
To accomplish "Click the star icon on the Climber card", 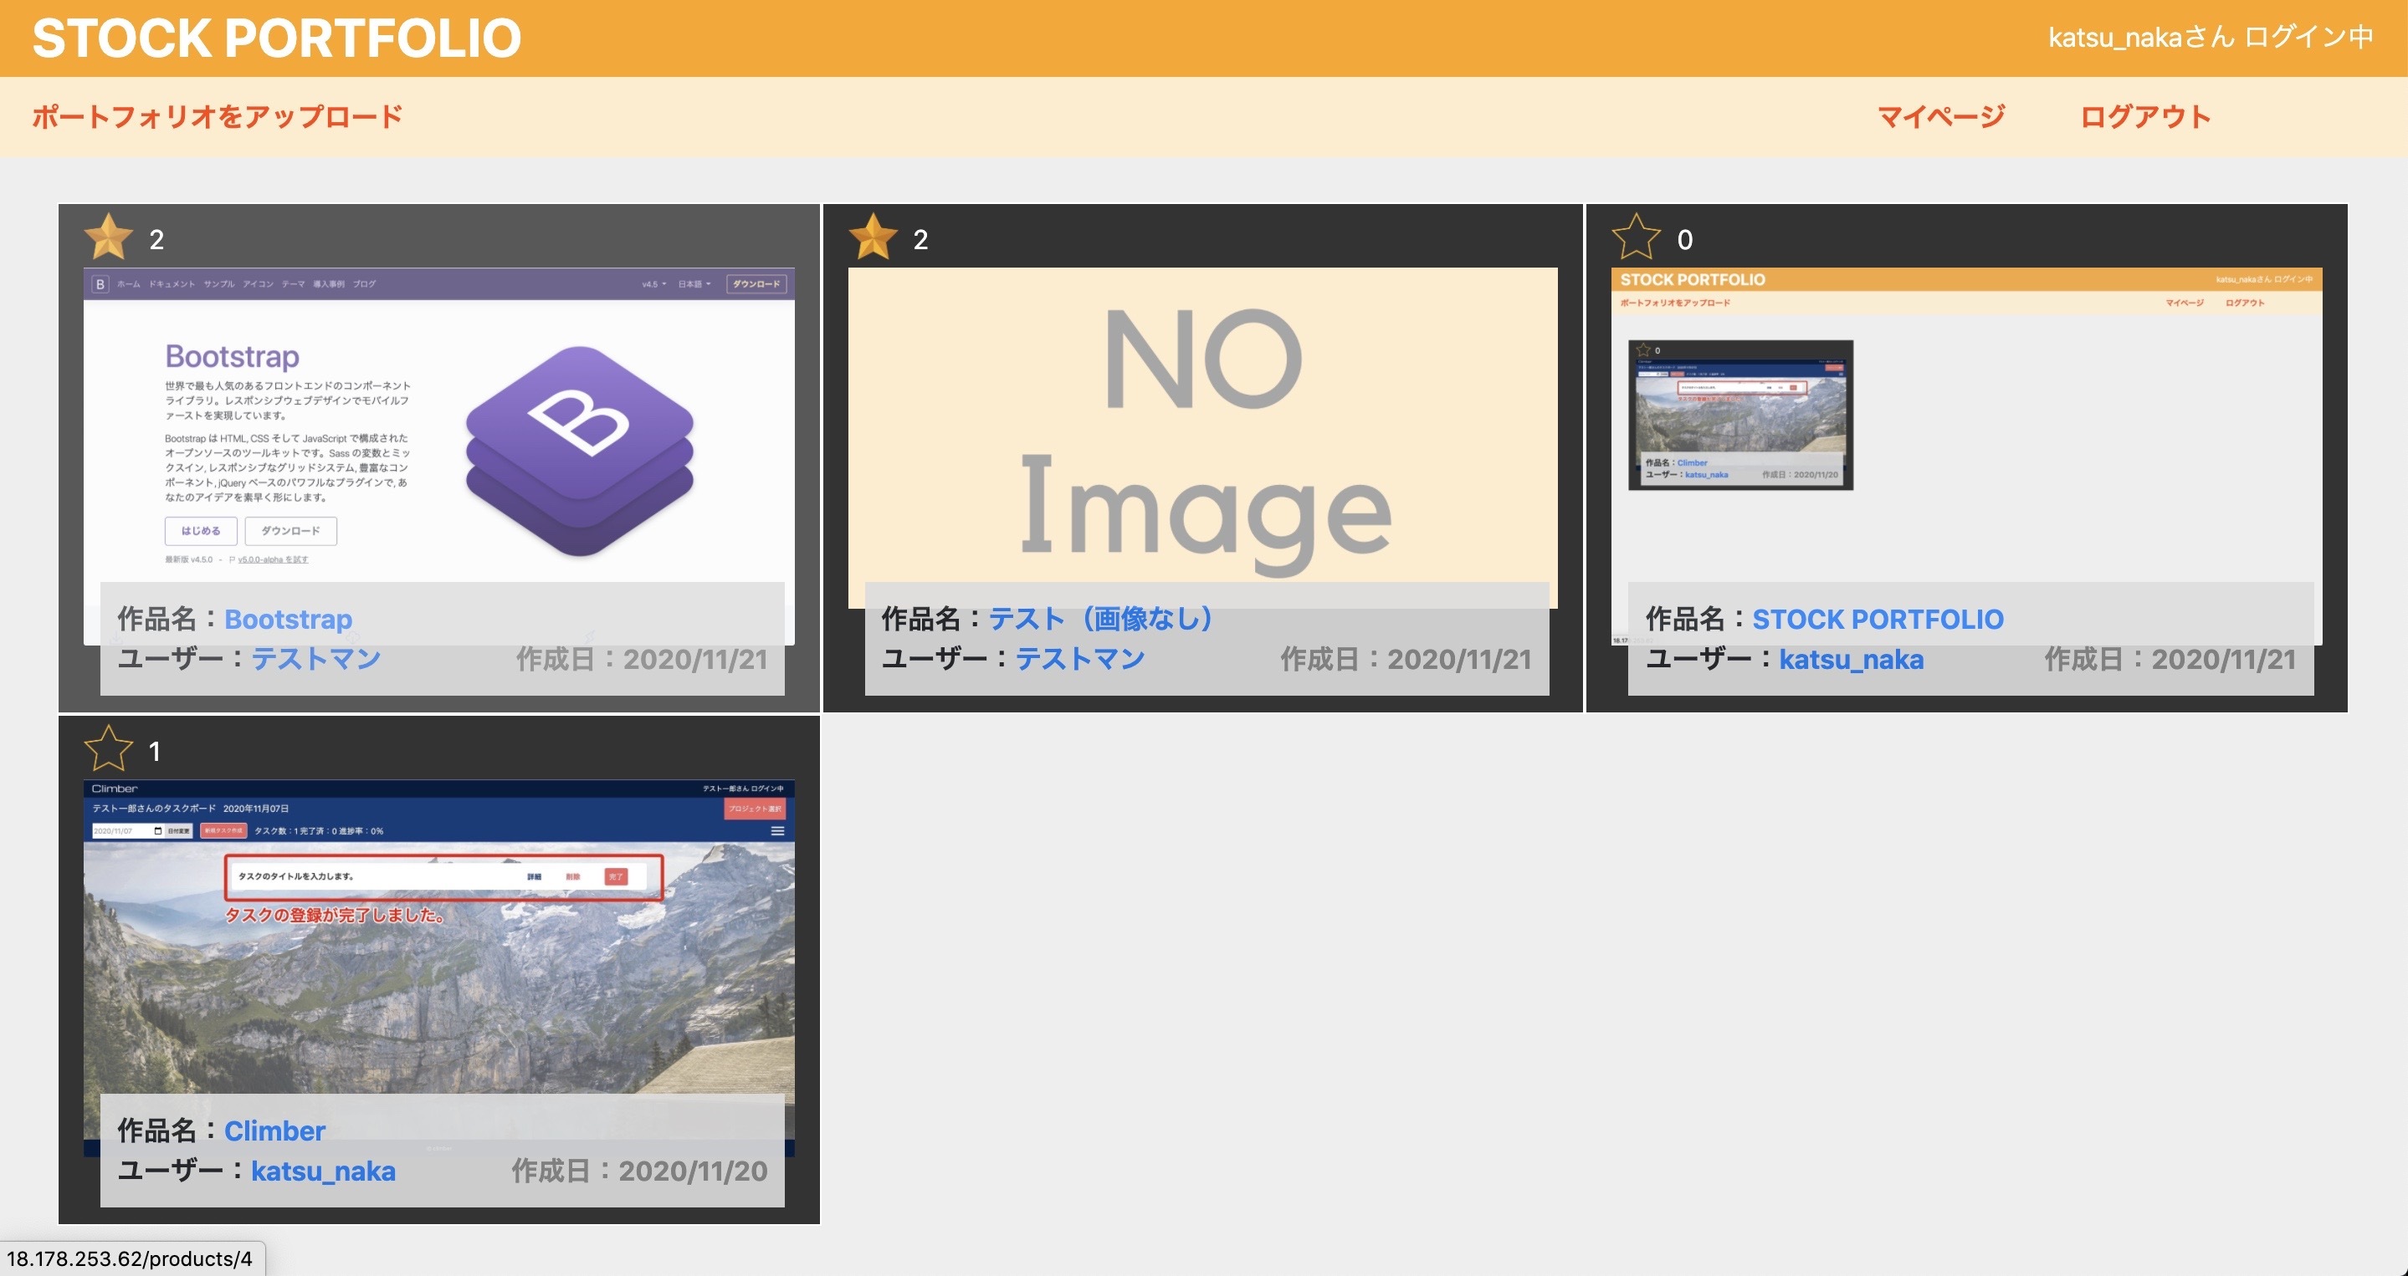I will pos(109,749).
